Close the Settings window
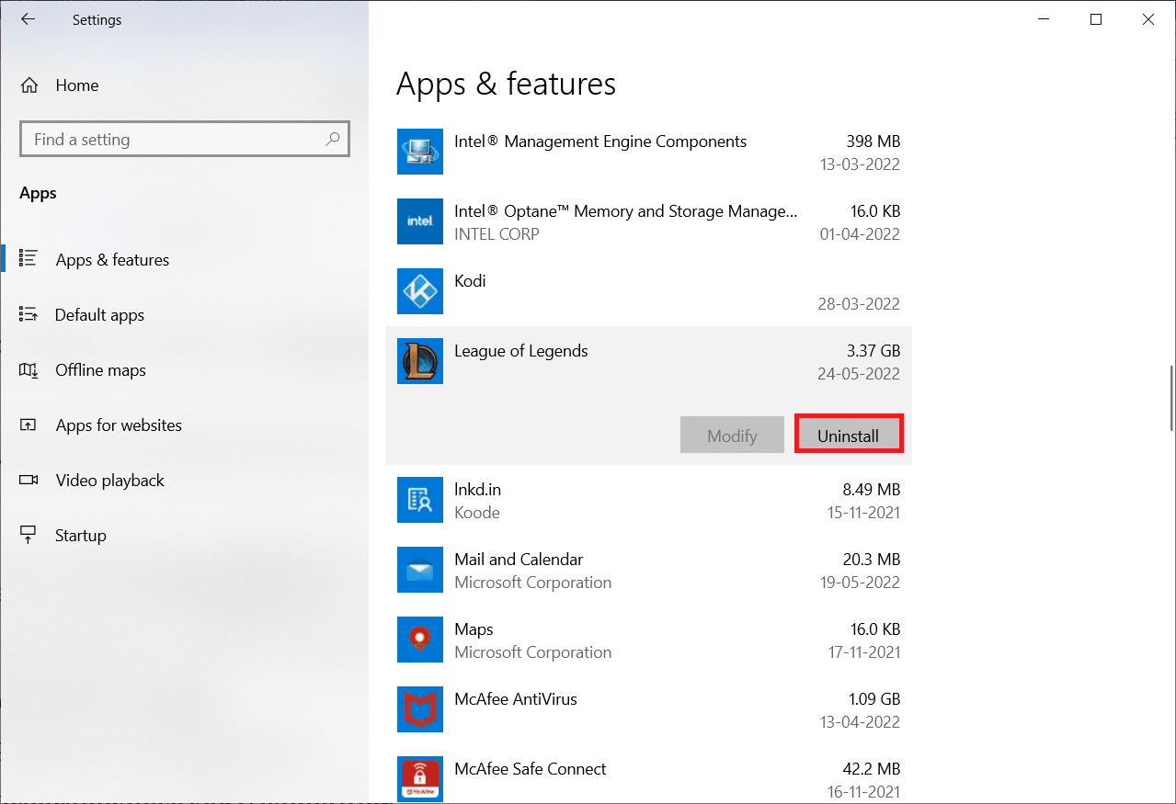Screen dimensions: 1176x804 tap(1147, 19)
